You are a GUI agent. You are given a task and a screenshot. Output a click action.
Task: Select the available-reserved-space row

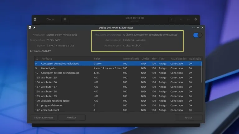tap(118, 101)
